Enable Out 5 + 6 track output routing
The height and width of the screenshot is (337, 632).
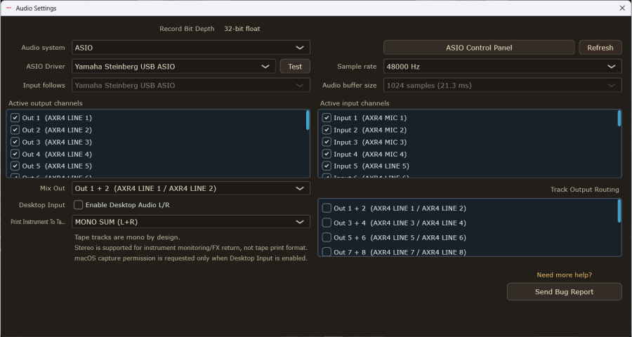pyautogui.click(x=327, y=237)
